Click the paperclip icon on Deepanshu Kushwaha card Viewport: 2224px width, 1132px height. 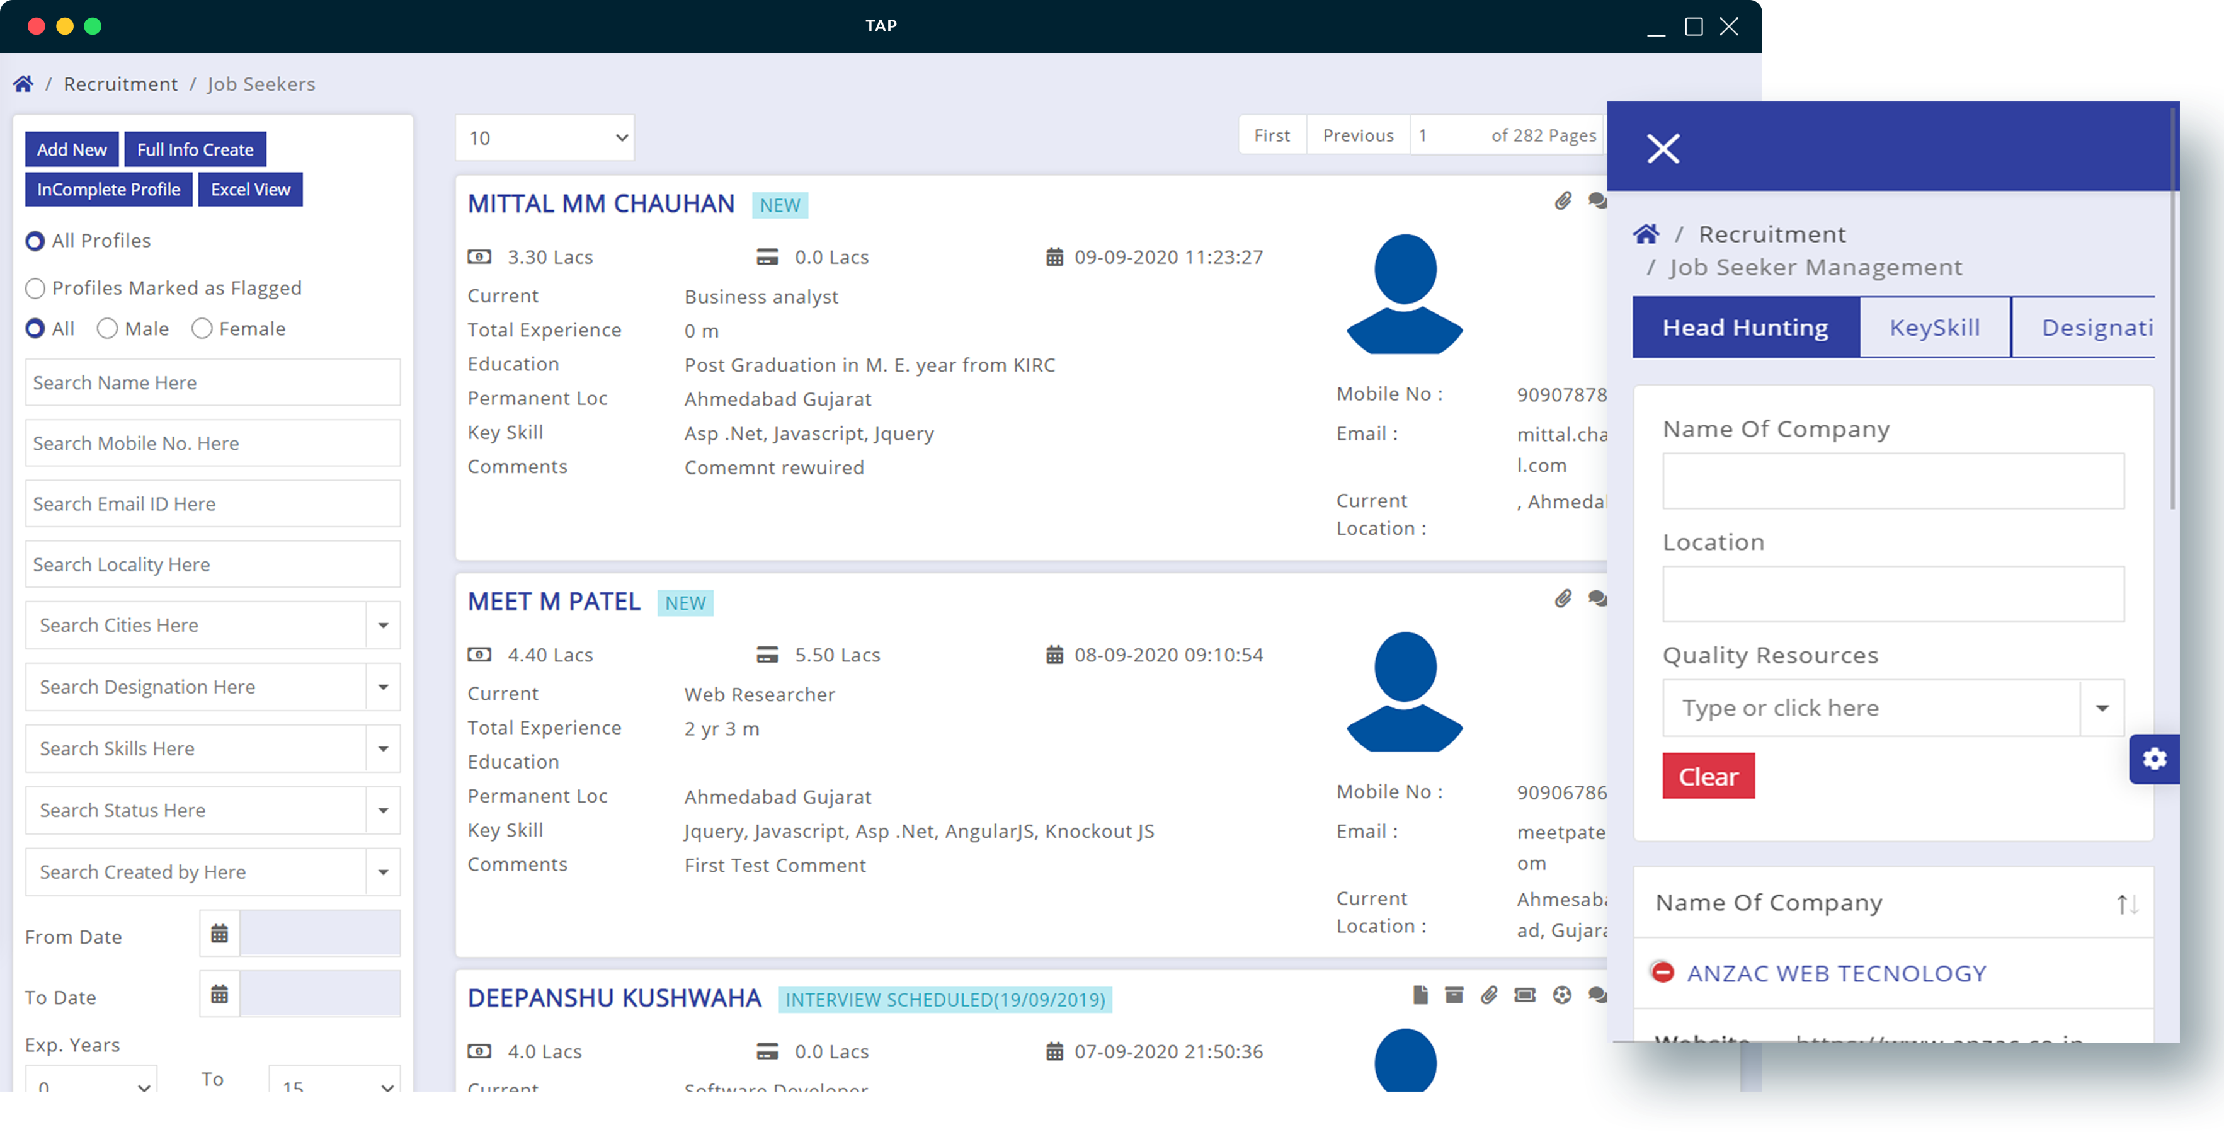[x=1488, y=995]
